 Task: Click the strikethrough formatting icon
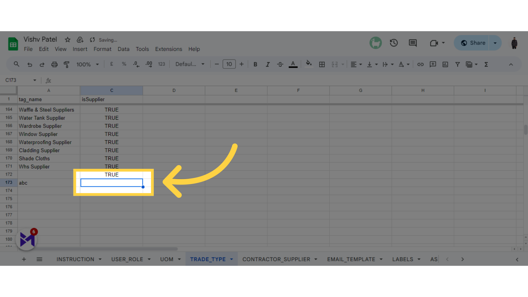[x=280, y=65]
